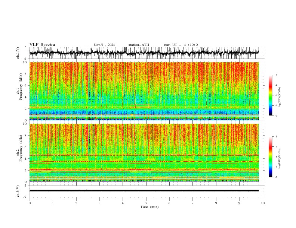Click the 1 tick on the Time axis
Image resolution: width=296 pixels, height=228 pixels.
tap(53, 203)
